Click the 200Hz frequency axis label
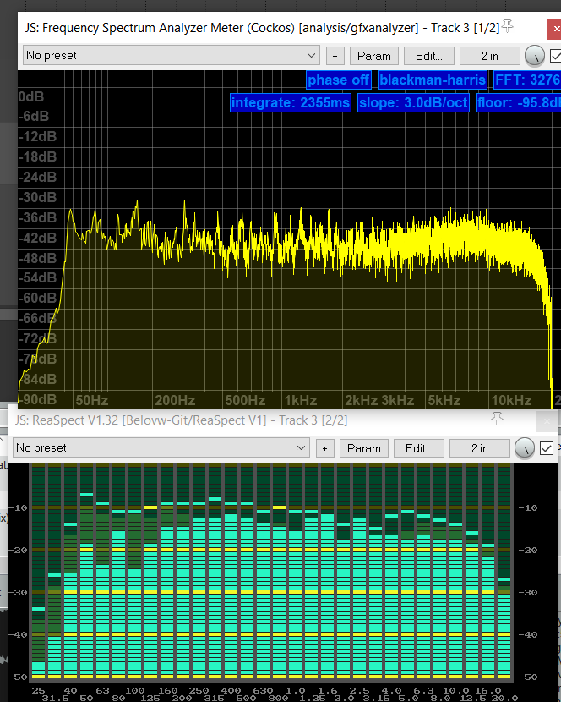The height and width of the screenshot is (702, 561). click(175, 400)
